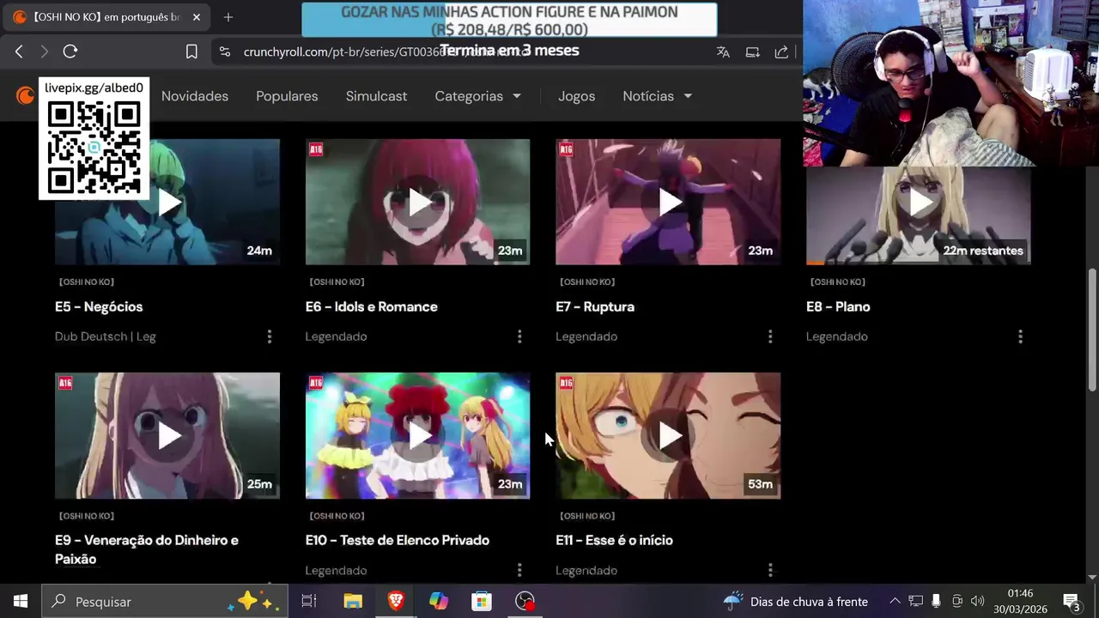Close the OSHI NO KO tab
Image resolution: width=1099 pixels, height=618 pixels.
click(x=196, y=17)
